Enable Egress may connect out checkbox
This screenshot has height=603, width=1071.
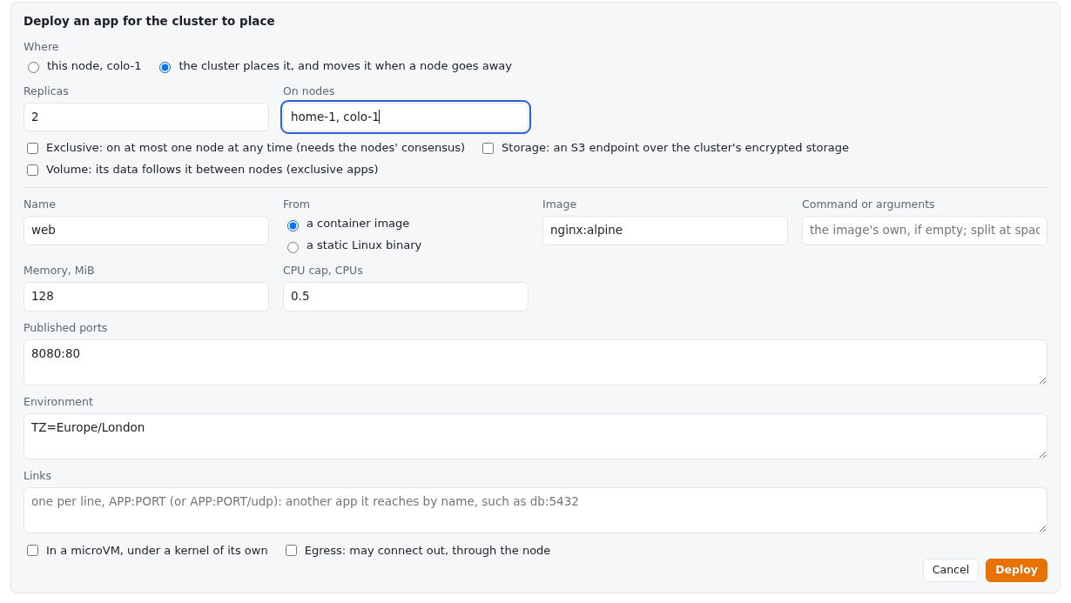pos(291,551)
